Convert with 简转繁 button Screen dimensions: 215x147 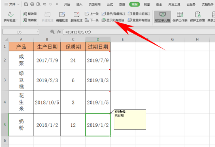(30, 20)
